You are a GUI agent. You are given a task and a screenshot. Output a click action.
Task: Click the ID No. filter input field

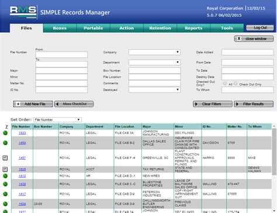click(x=61, y=90)
